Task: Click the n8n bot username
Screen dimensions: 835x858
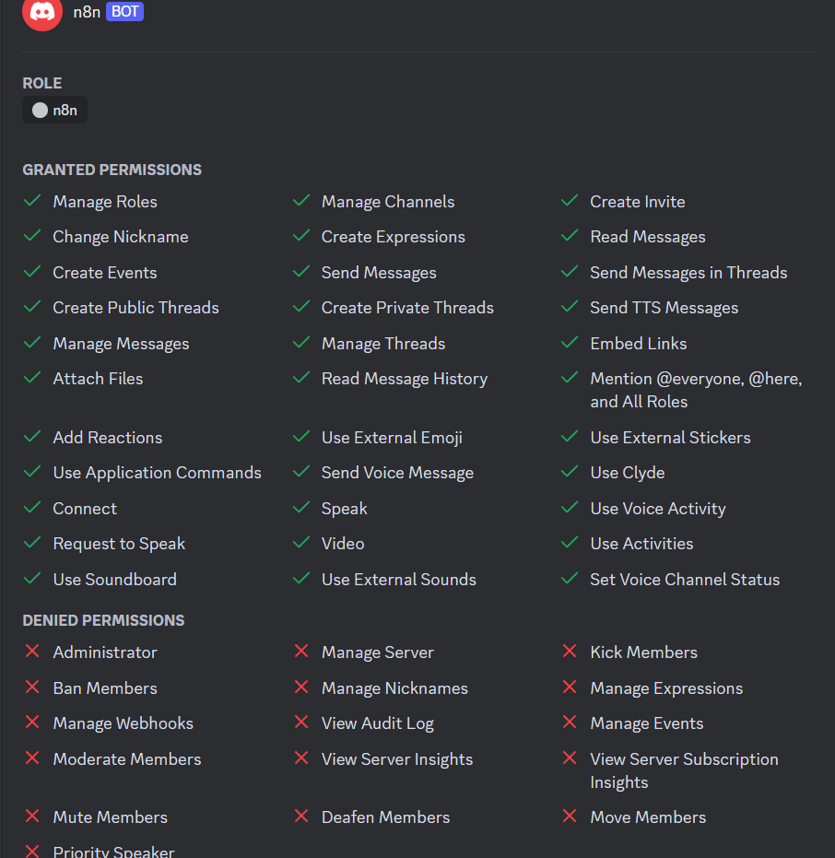Action: point(87,12)
